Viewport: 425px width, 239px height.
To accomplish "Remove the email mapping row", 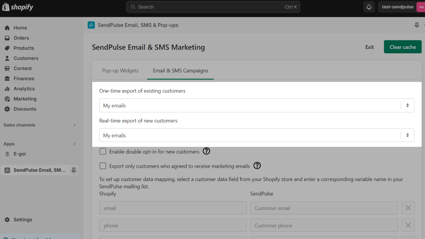I will (408, 208).
